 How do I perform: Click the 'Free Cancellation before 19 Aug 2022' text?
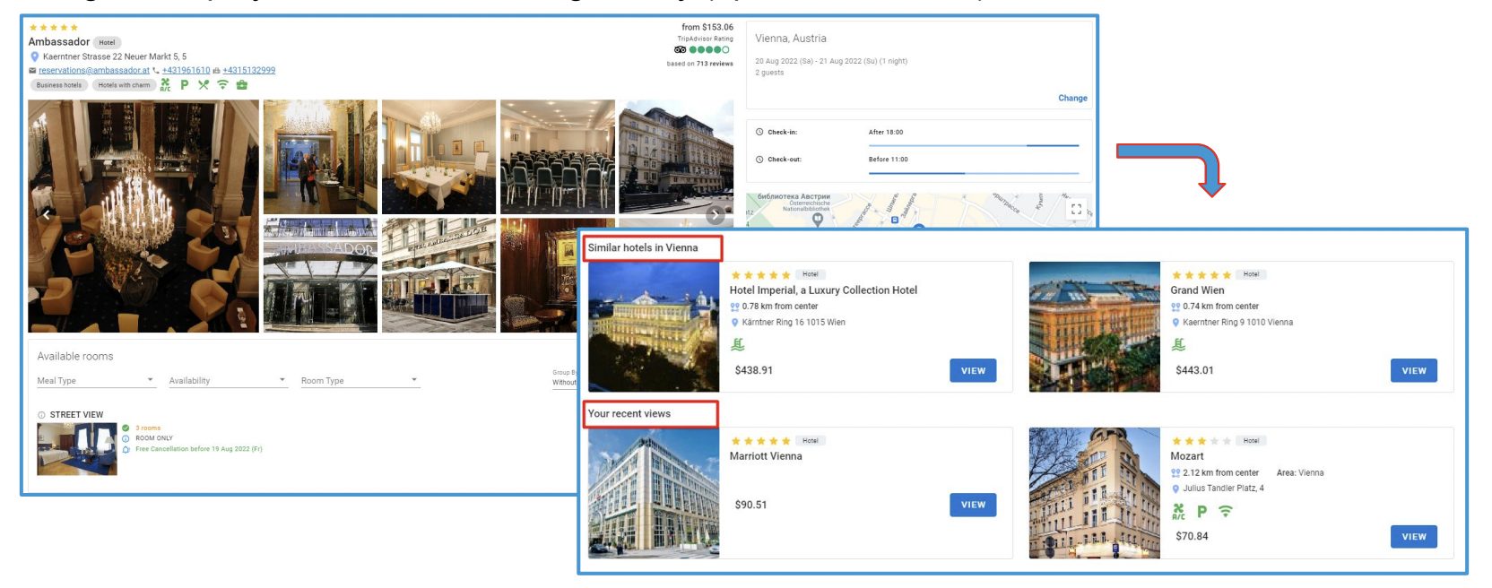click(199, 449)
